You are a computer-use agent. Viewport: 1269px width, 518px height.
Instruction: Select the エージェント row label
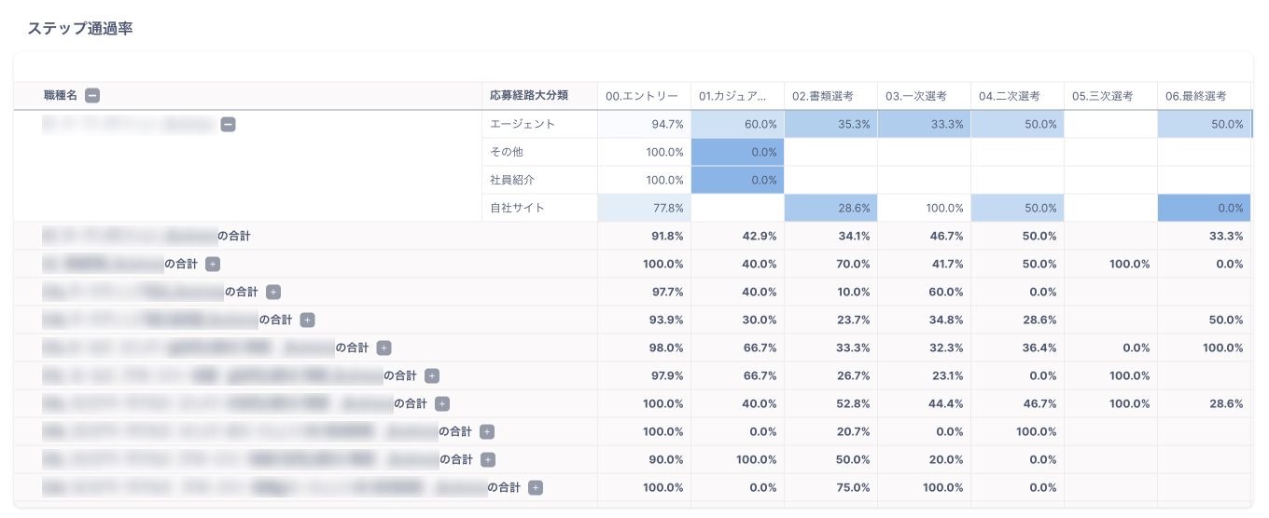point(523,124)
